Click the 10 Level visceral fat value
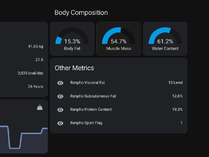209x157 pixels. coord(175,83)
